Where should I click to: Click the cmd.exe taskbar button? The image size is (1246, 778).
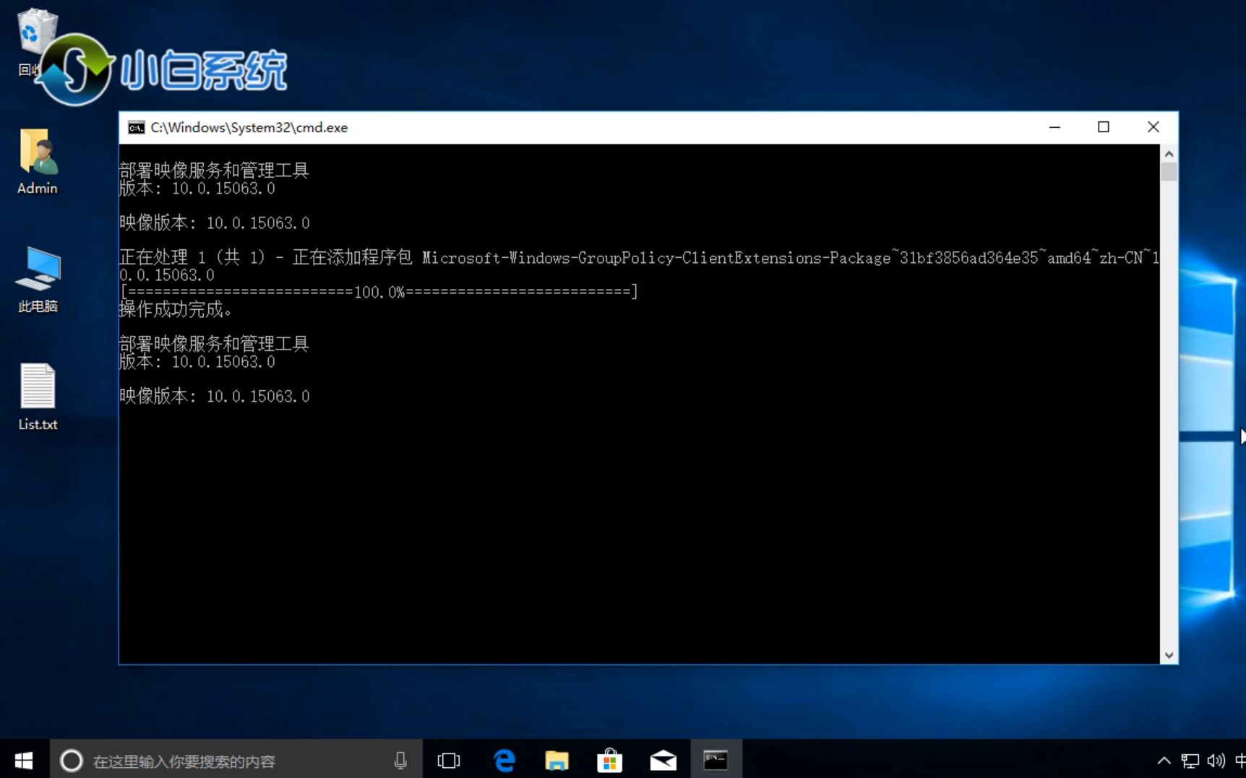[716, 760]
